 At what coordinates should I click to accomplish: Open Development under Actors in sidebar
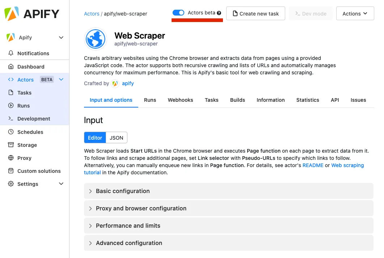(x=34, y=119)
